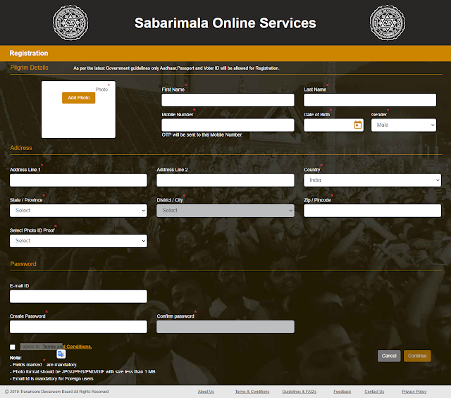Tick the agree to Terms checkbox

pos(13,347)
